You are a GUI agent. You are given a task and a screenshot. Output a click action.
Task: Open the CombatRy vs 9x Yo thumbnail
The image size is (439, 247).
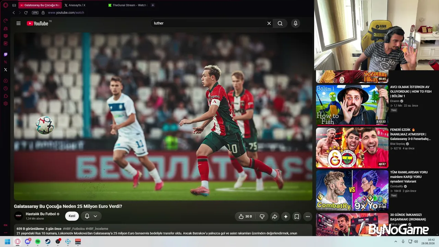pyautogui.click(x=352, y=190)
